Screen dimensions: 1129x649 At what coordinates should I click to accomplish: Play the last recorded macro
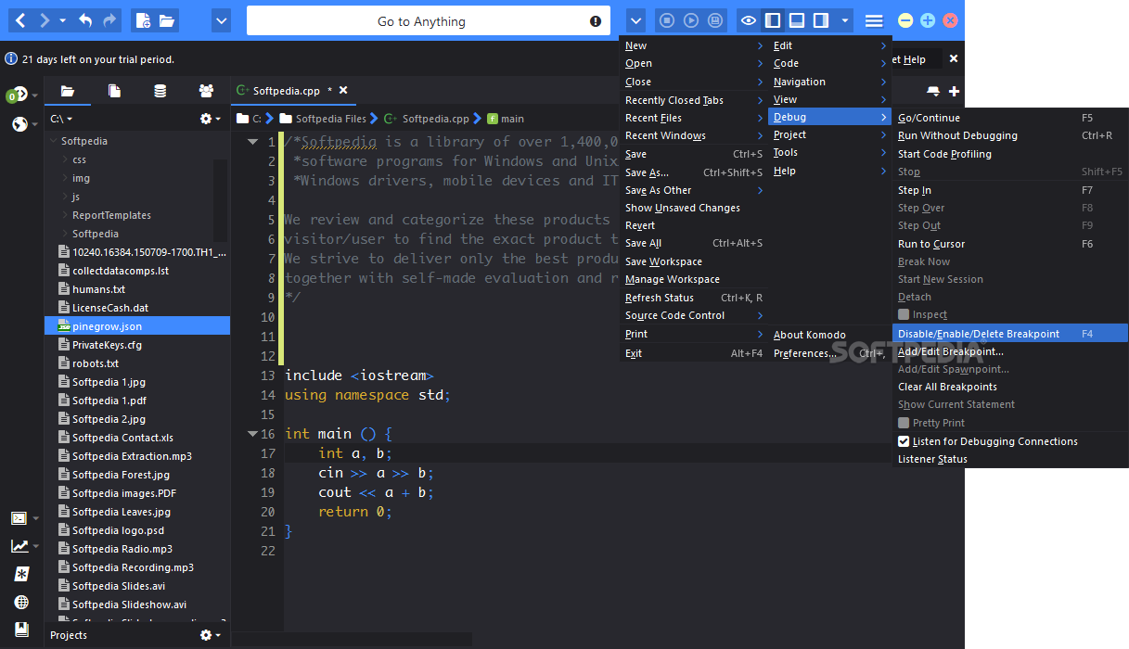click(691, 20)
